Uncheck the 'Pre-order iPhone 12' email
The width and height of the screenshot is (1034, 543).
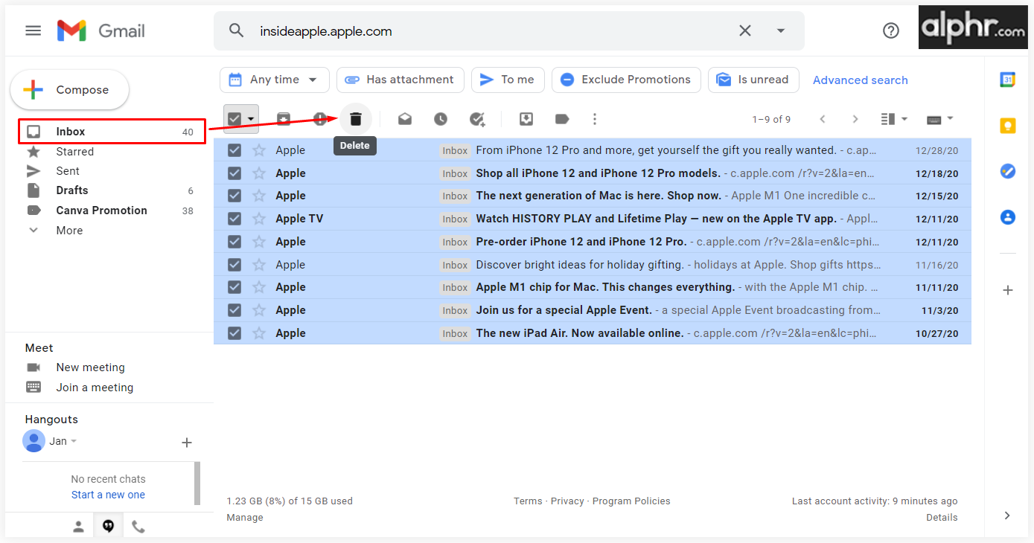pos(234,242)
